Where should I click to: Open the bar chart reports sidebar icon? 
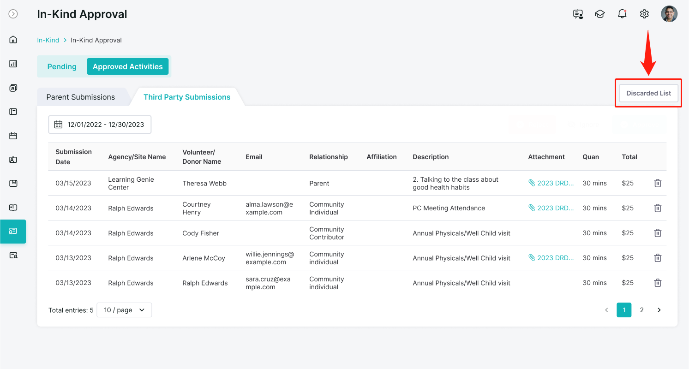click(x=13, y=64)
